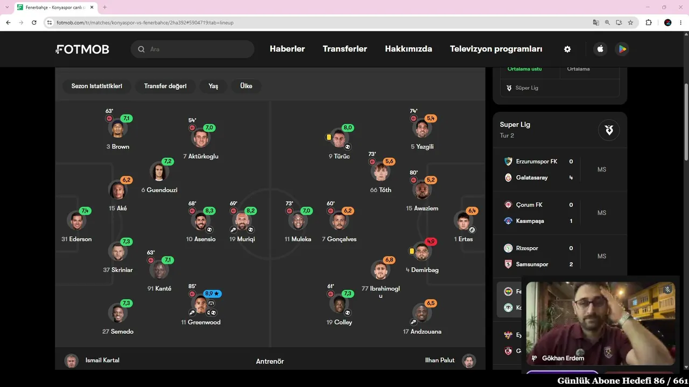689x387 pixels.
Task: Click the FotMob logo
Action: pyautogui.click(x=82, y=49)
